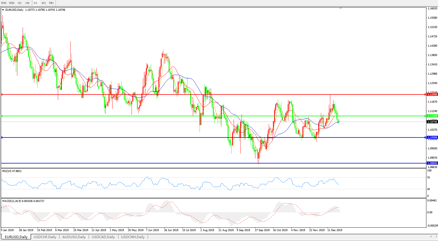This screenshot has height=241, width=438.
Task: Switch to W1 weekly timeframe
Action: coord(44,3)
